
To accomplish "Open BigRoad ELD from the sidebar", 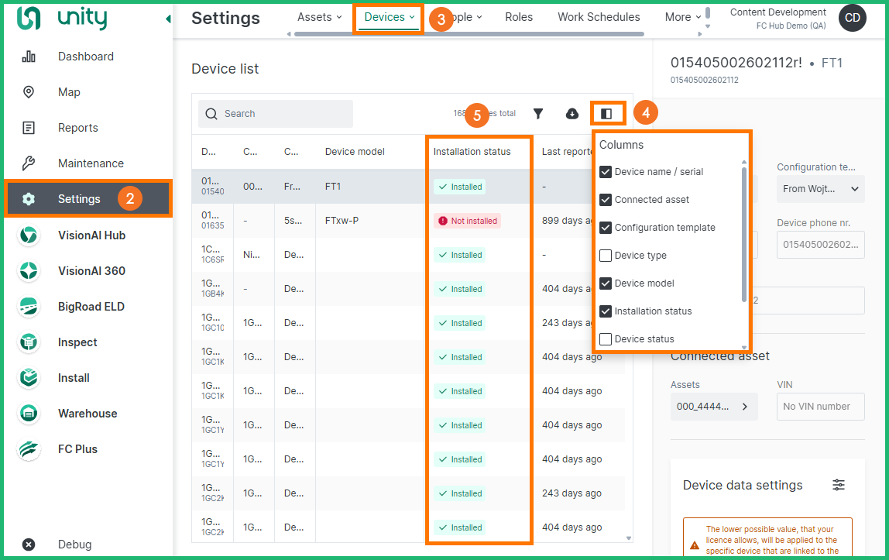I will [91, 307].
